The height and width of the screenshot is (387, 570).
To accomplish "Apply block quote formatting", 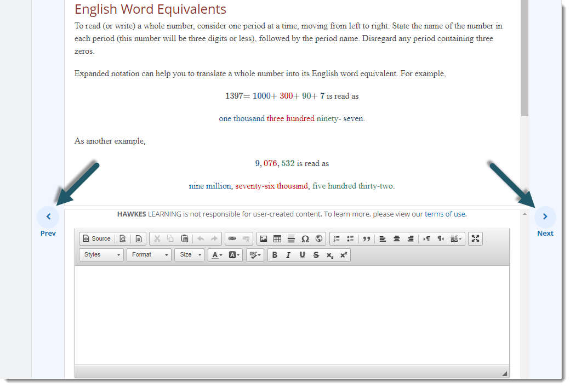I will coord(367,239).
